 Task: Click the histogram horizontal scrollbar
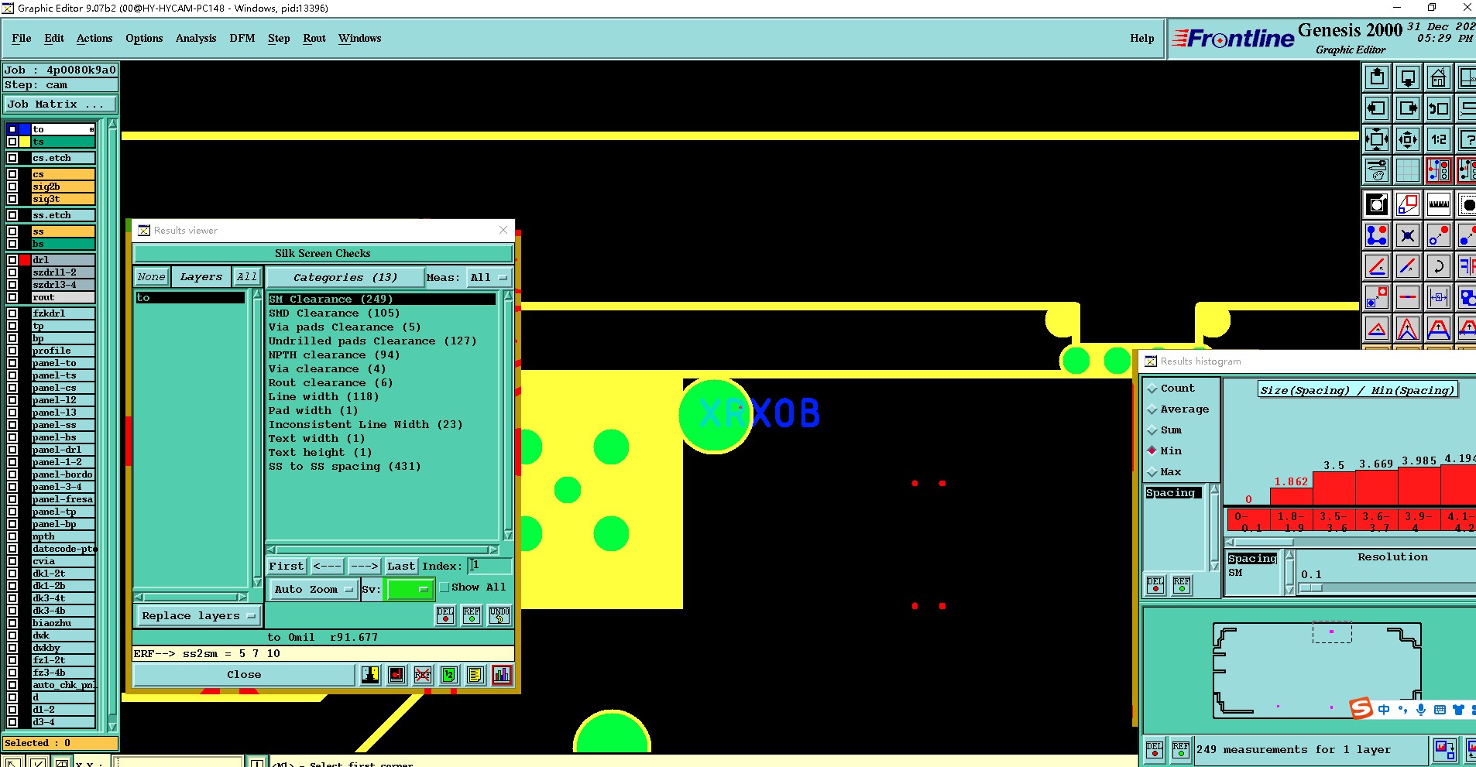[1351, 542]
